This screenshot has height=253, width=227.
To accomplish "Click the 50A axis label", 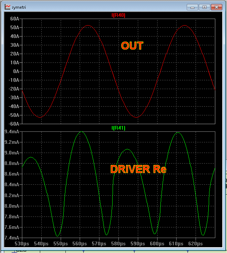I will pyautogui.click(x=15, y=27).
